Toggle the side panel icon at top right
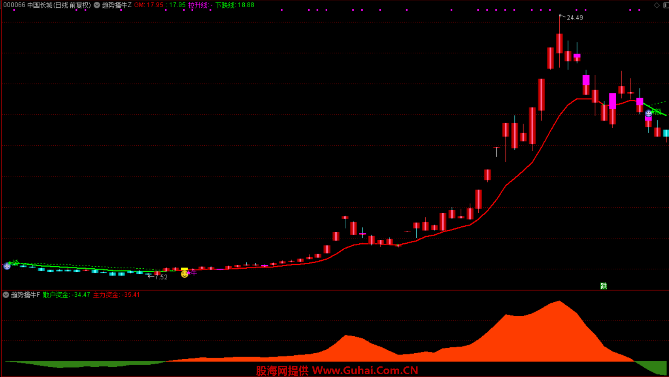 tap(666, 5)
